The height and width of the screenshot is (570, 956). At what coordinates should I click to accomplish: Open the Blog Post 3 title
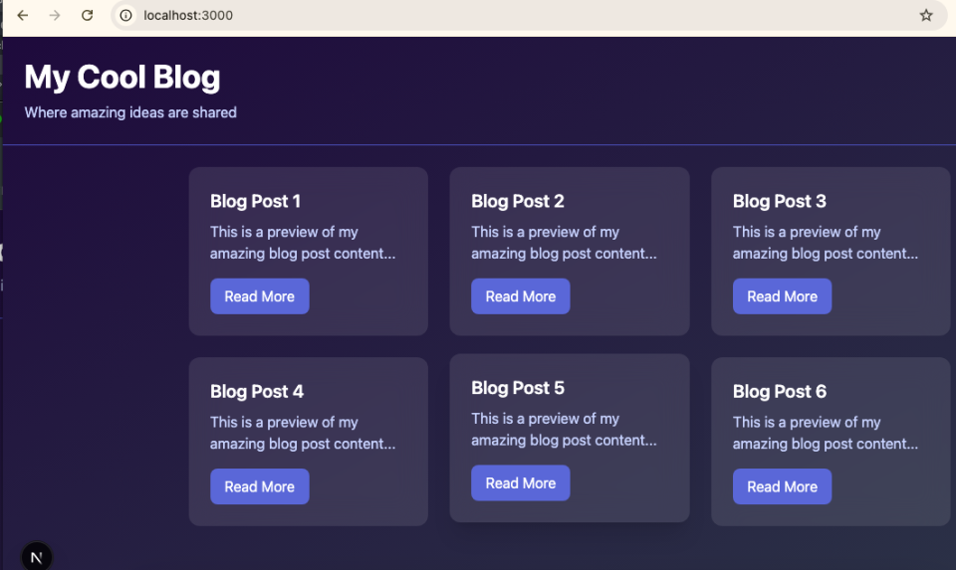pyautogui.click(x=779, y=201)
